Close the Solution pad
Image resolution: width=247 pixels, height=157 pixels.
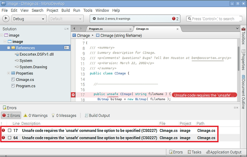pyautogui.click(x=68, y=29)
